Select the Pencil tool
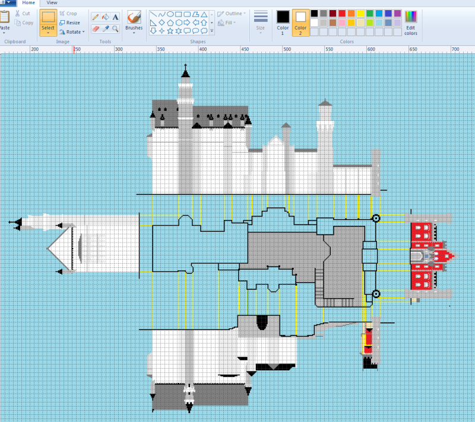This screenshot has height=422, width=475. click(96, 17)
